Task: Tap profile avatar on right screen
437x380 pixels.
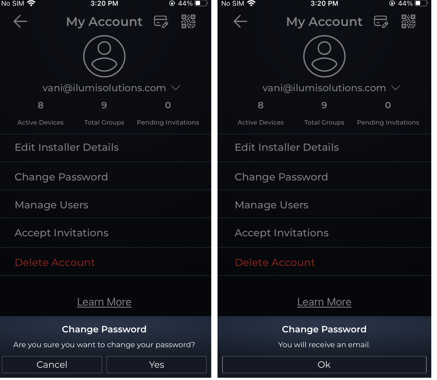Action: coord(324,56)
